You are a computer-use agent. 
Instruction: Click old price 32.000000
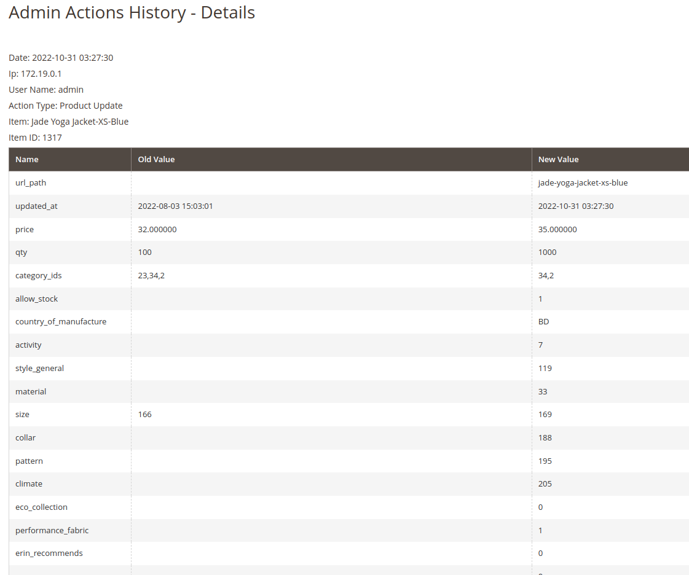point(157,229)
